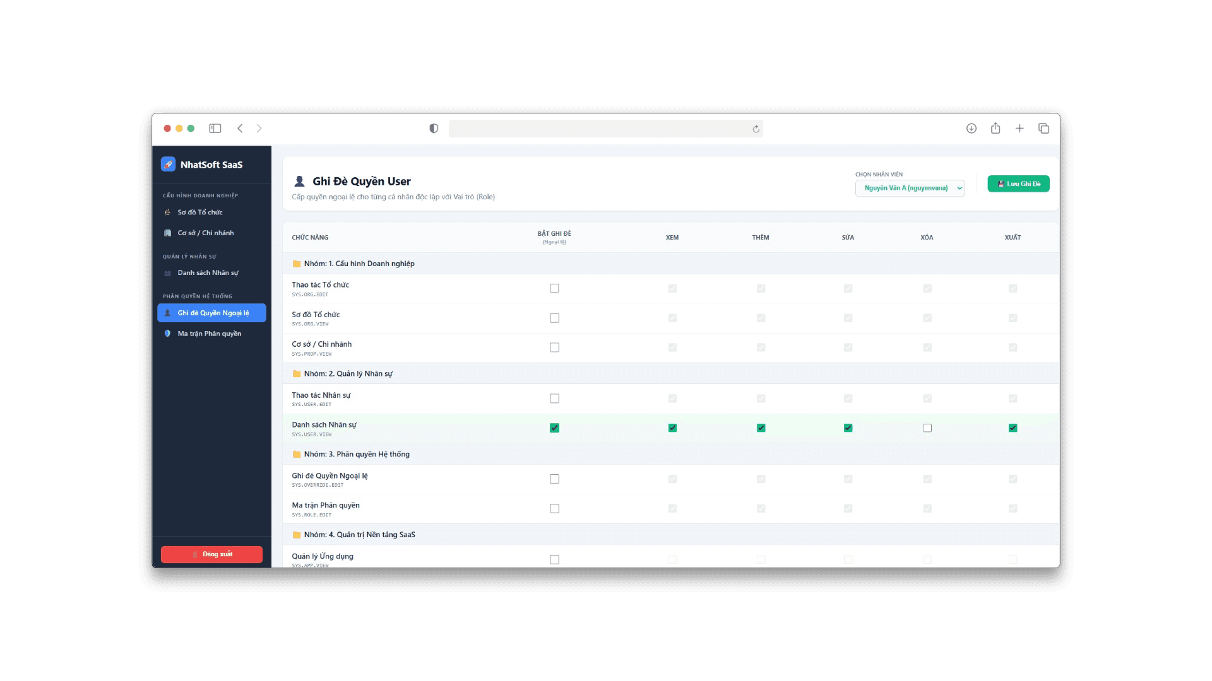Click folder icon of Nhóm 3 Phân quyền Hệ thống

(297, 455)
